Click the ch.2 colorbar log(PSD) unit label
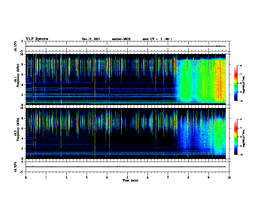Image resolution: width=258 pixels, height=199 pixels. tap(244, 138)
